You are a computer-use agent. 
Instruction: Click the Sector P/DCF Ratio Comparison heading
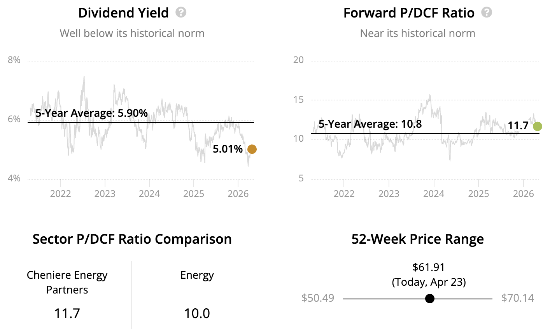(132, 239)
